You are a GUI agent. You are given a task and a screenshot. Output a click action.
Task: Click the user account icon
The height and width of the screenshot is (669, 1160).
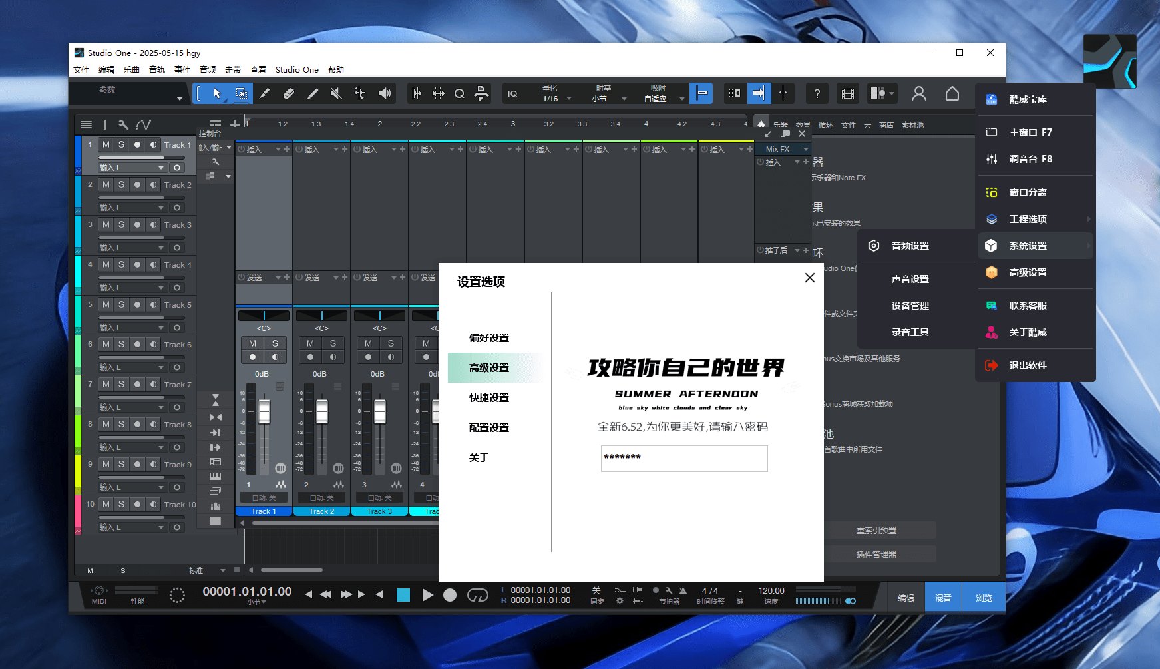coord(919,93)
